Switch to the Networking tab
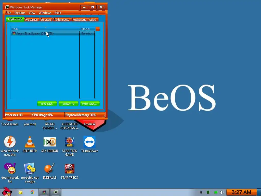 tap(79, 20)
